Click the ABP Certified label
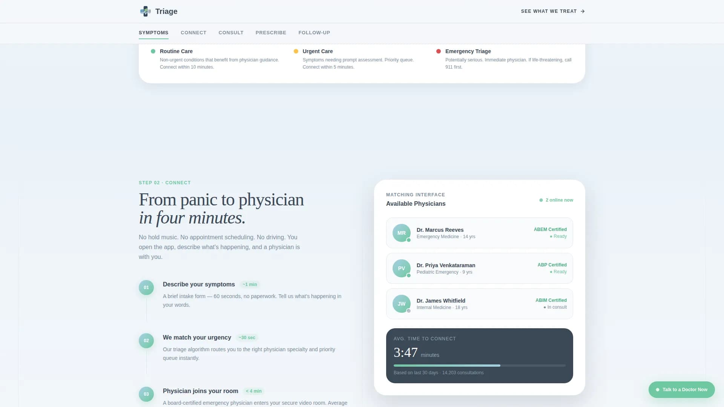Screen dimensions: 724x407 tap(552, 265)
